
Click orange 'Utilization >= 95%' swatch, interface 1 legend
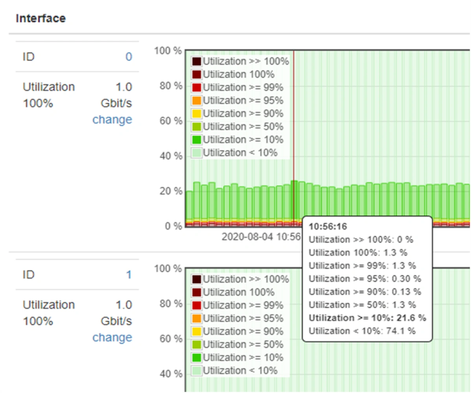pos(197,318)
